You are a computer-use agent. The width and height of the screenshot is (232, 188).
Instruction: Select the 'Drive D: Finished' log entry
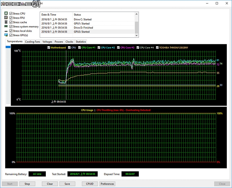tap(88, 28)
